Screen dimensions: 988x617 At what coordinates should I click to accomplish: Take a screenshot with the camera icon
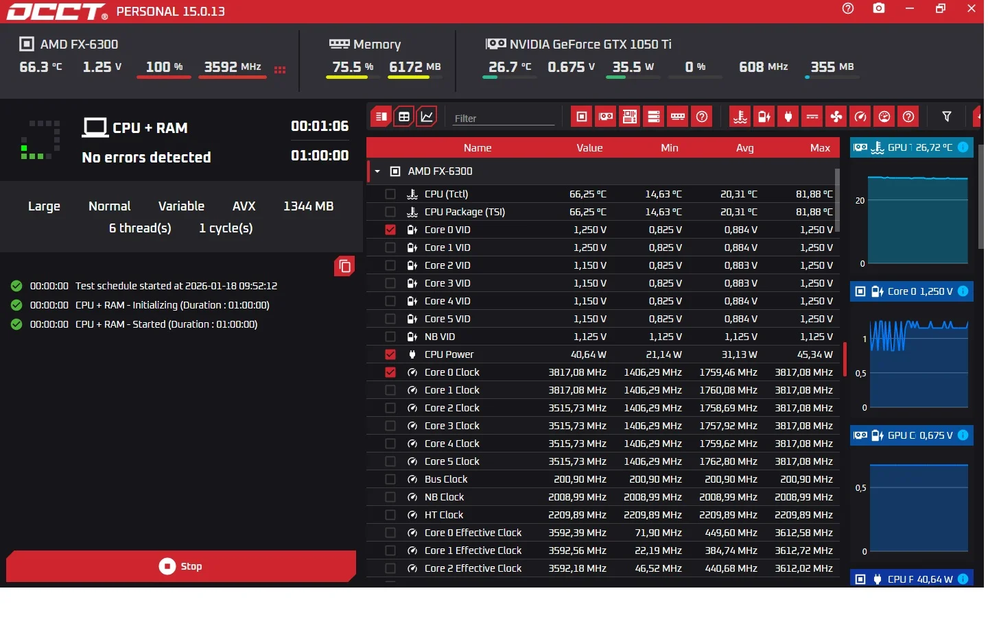[x=879, y=8]
